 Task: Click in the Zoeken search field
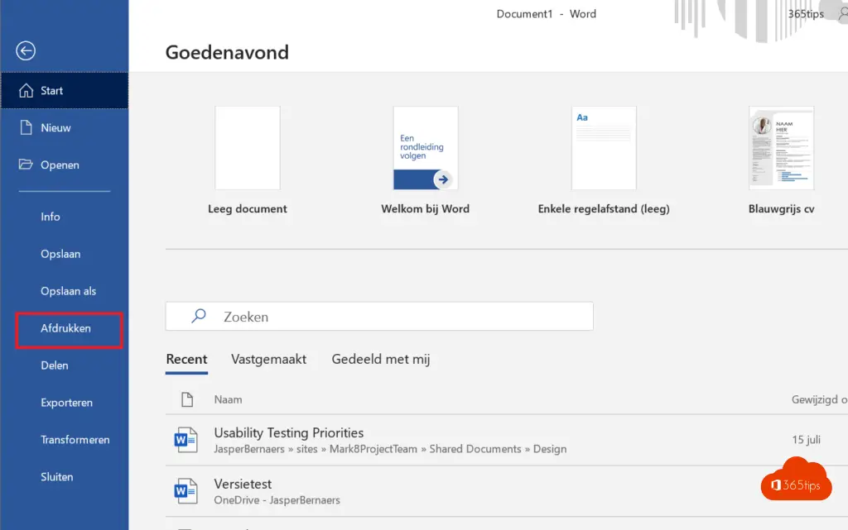tap(397, 317)
